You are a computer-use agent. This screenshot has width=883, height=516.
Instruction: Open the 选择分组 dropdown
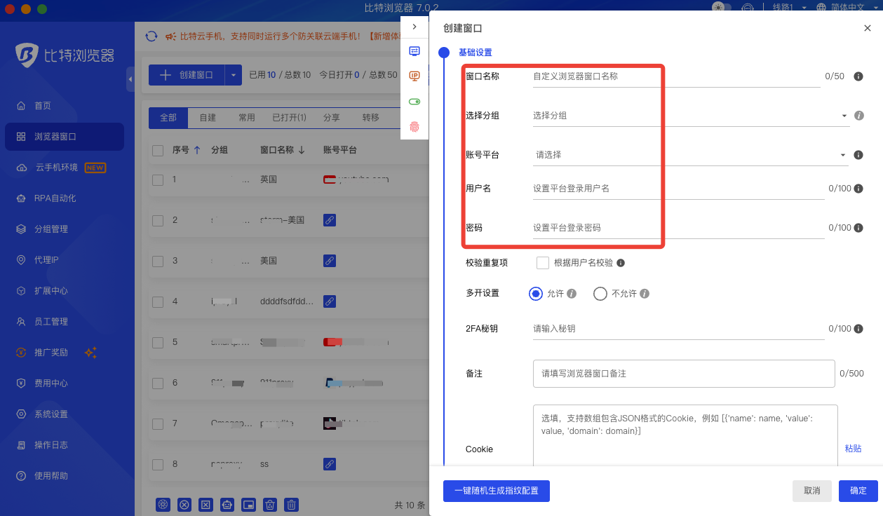click(x=691, y=116)
